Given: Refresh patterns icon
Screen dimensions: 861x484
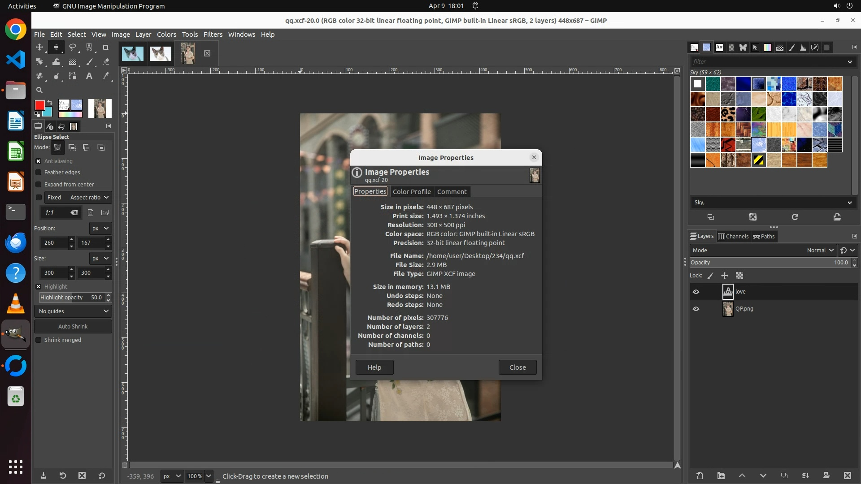Looking at the screenshot, I should [795, 217].
